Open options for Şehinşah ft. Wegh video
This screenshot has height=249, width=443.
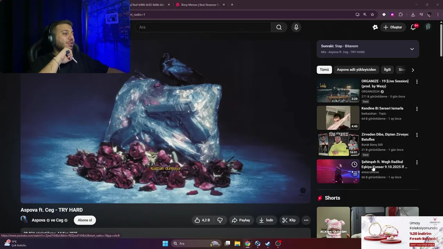(417, 162)
